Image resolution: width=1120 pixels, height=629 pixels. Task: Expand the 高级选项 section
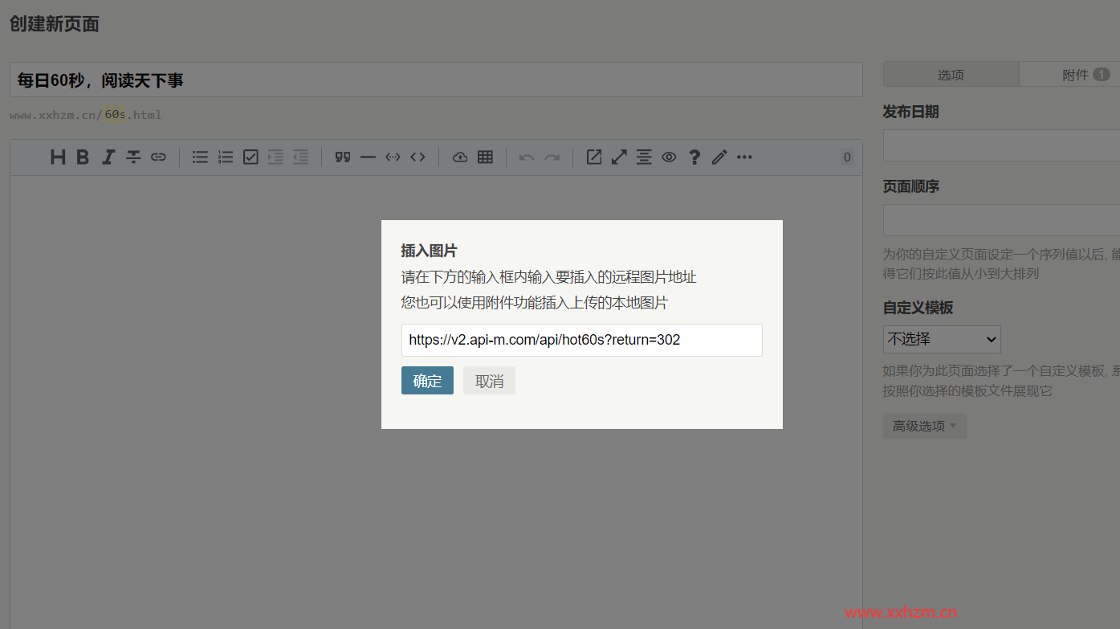pyautogui.click(x=925, y=426)
